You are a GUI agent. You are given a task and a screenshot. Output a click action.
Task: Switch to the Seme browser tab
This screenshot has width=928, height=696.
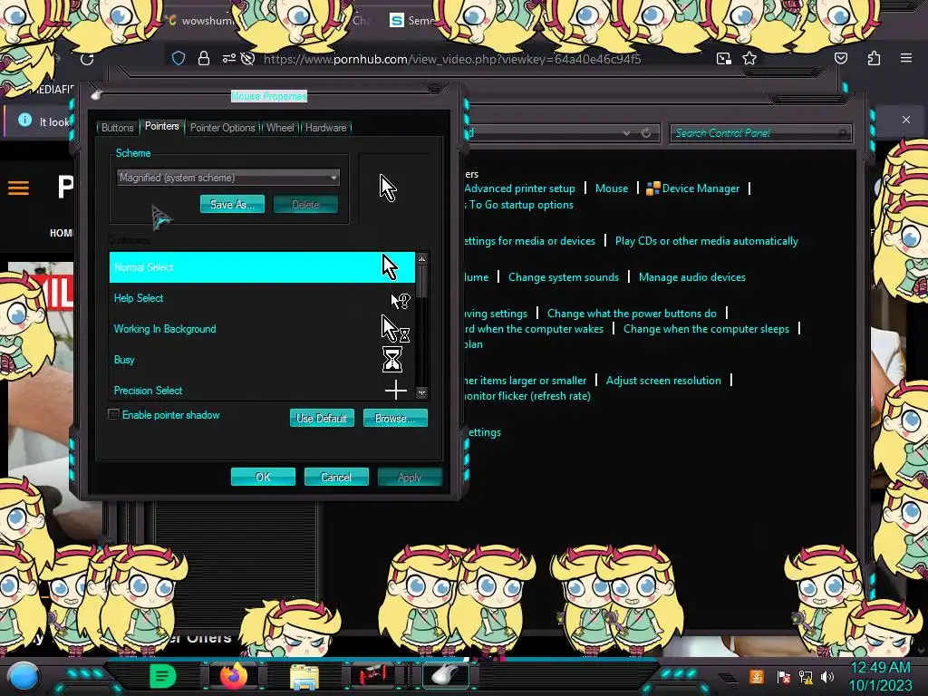pyautogui.click(x=413, y=20)
